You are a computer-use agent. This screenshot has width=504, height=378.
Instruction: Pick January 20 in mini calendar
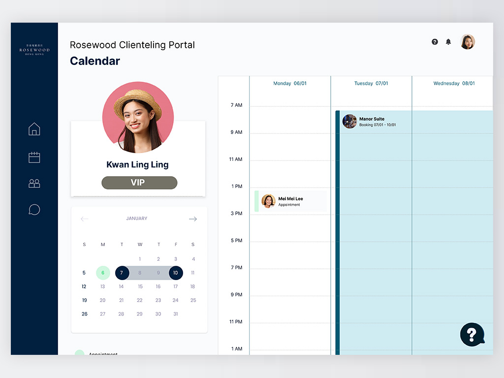(102, 300)
